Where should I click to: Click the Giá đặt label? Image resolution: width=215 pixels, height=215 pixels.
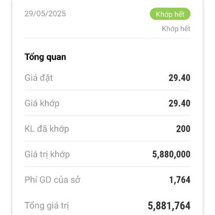tap(39, 77)
